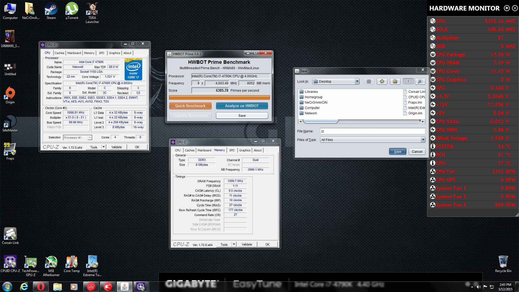Select the Graphics tab in top CPU-Z window

[x=114, y=53]
